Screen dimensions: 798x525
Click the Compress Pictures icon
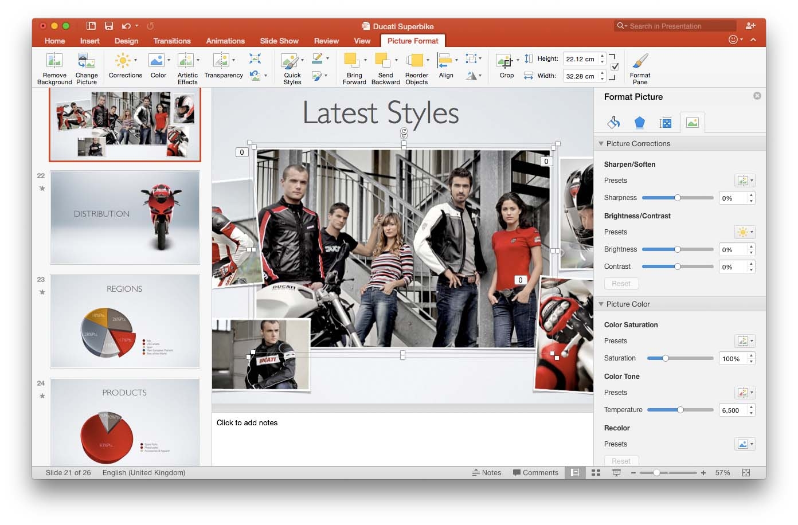tap(255, 58)
